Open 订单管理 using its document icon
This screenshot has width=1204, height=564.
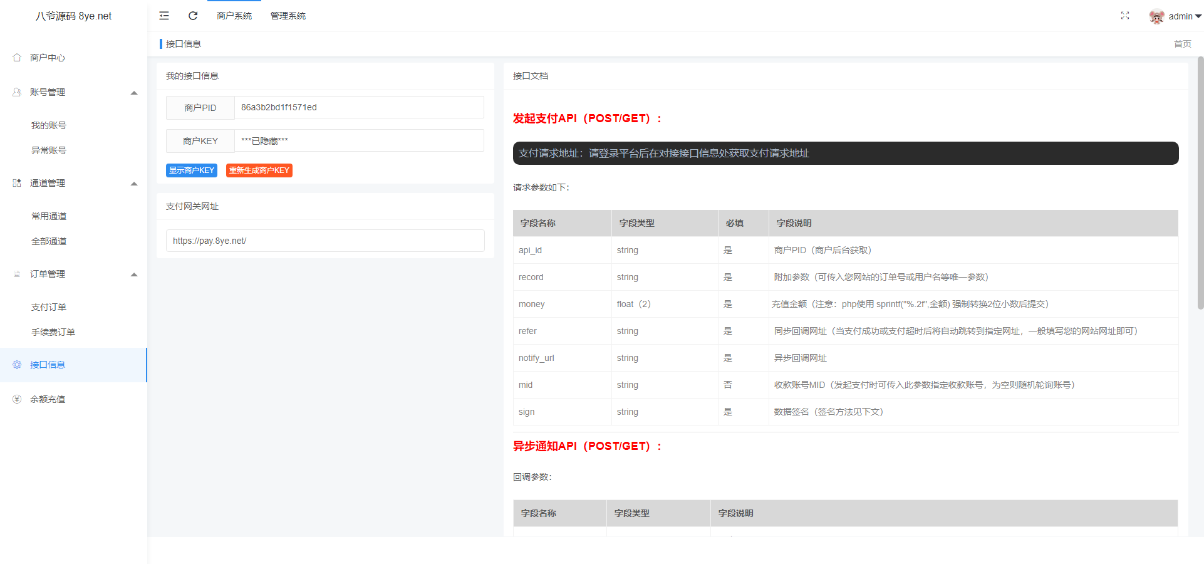(x=17, y=273)
